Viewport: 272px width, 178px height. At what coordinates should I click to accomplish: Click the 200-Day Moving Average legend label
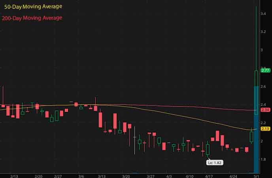(32, 18)
